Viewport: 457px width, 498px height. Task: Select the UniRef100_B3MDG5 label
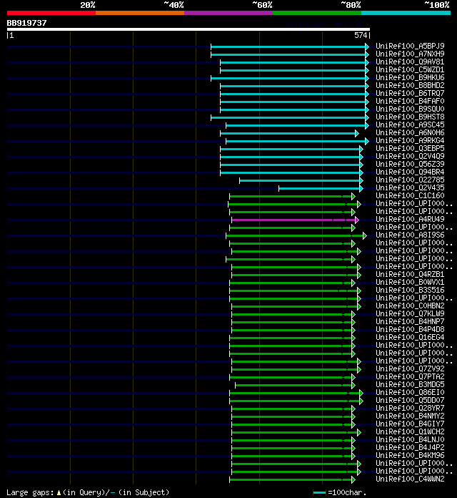coord(410,385)
